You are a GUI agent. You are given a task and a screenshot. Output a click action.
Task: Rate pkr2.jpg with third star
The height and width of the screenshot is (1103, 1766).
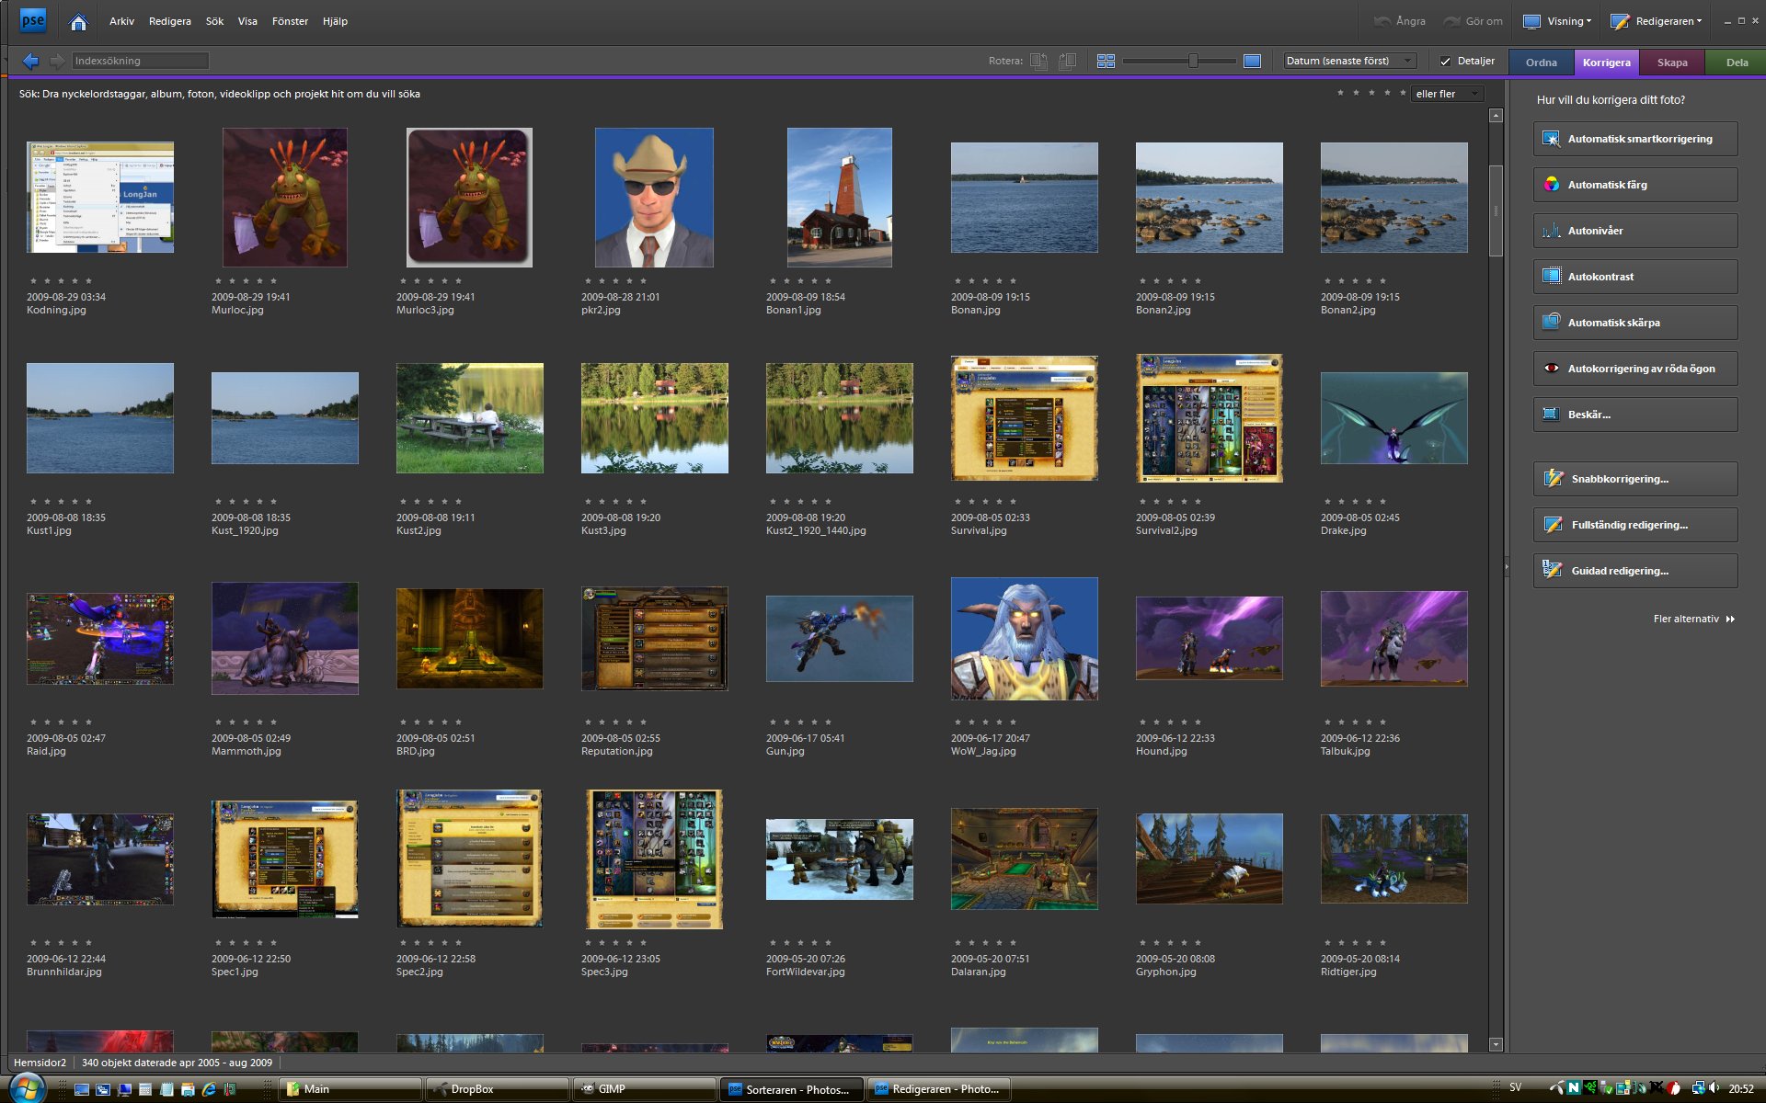click(615, 281)
